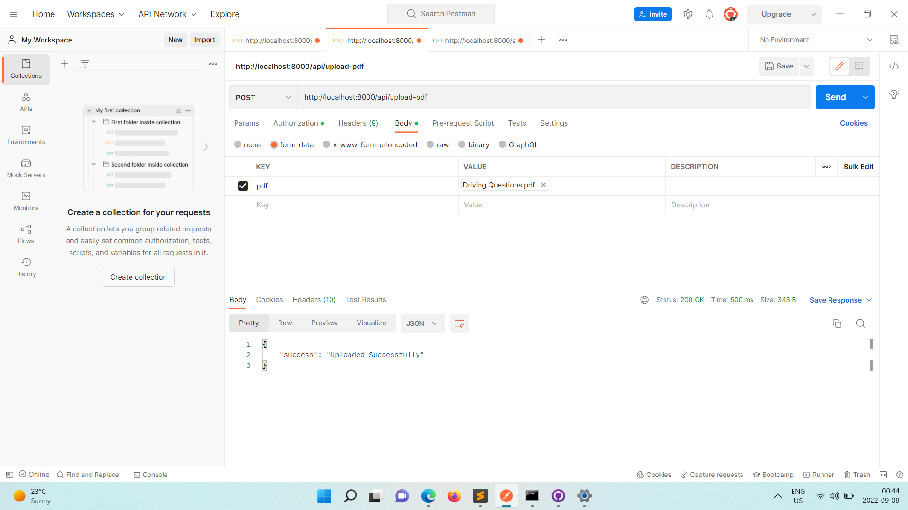Click the Send button
Screen dimensions: 908x510
[x=835, y=97]
